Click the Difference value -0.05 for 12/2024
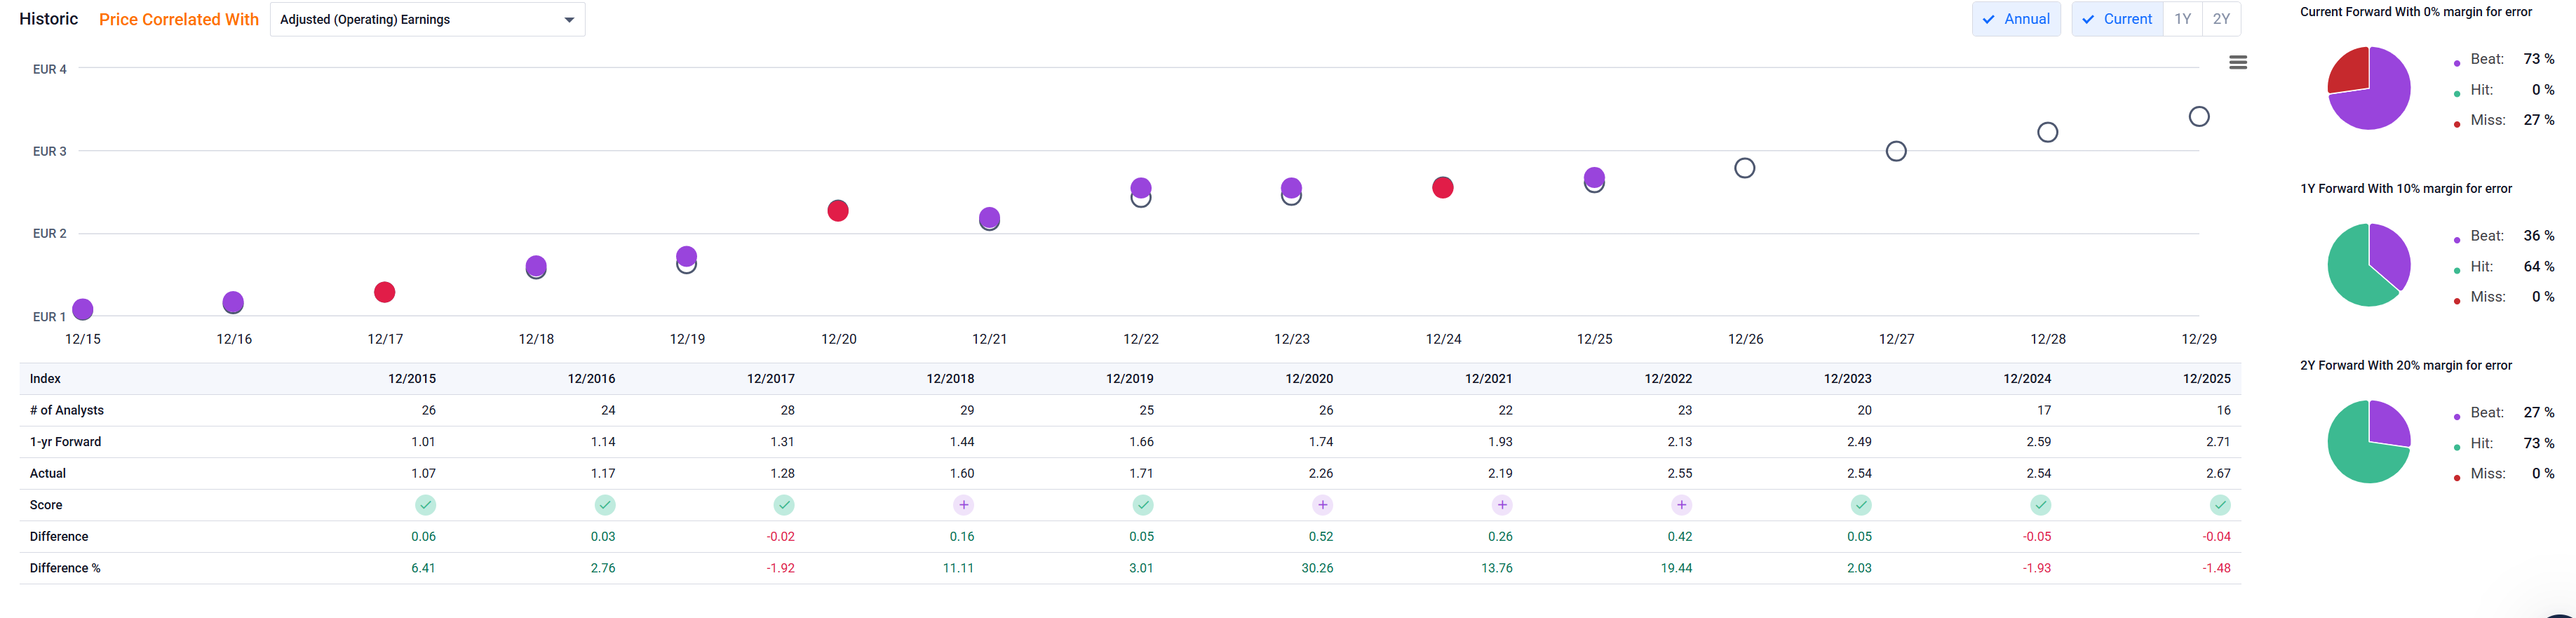The width and height of the screenshot is (2576, 618). click(x=2037, y=537)
